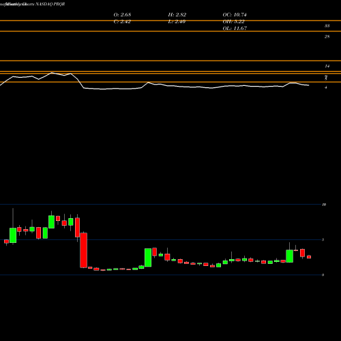Click the 5 candlestick axis label
341x341 pixels.
(x=323, y=239)
